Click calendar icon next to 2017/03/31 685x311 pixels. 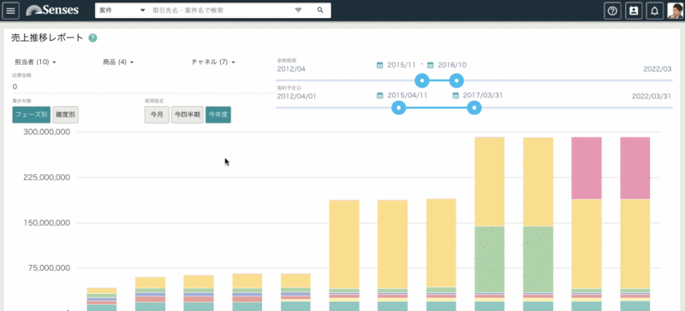point(456,95)
